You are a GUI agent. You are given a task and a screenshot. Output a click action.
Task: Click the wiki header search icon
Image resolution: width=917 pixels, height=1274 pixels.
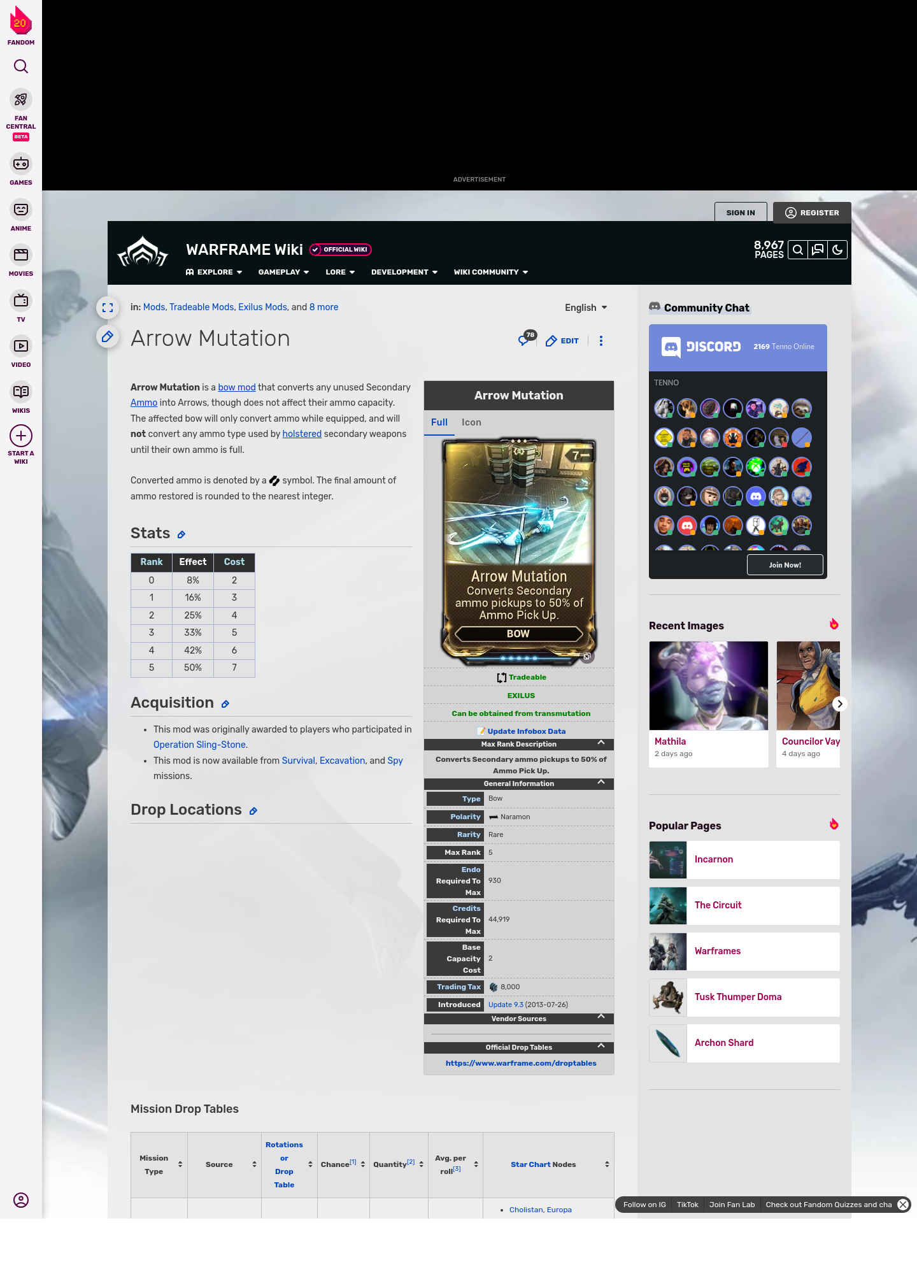798,250
